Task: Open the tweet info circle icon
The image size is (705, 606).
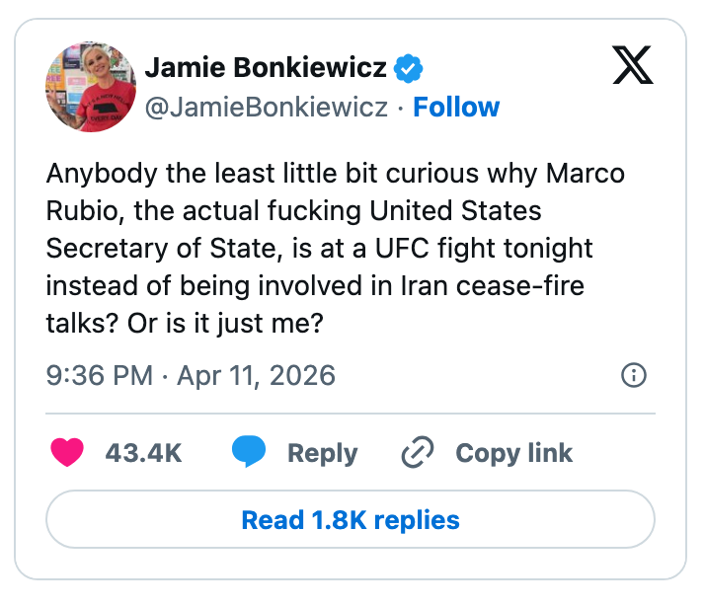Action: (633, 375)
